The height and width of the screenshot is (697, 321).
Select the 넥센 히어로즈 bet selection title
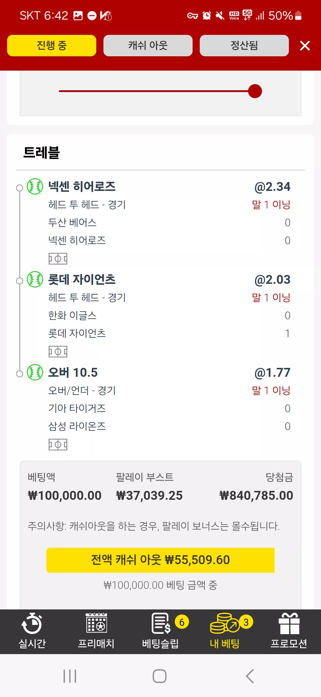pos(82,186)
